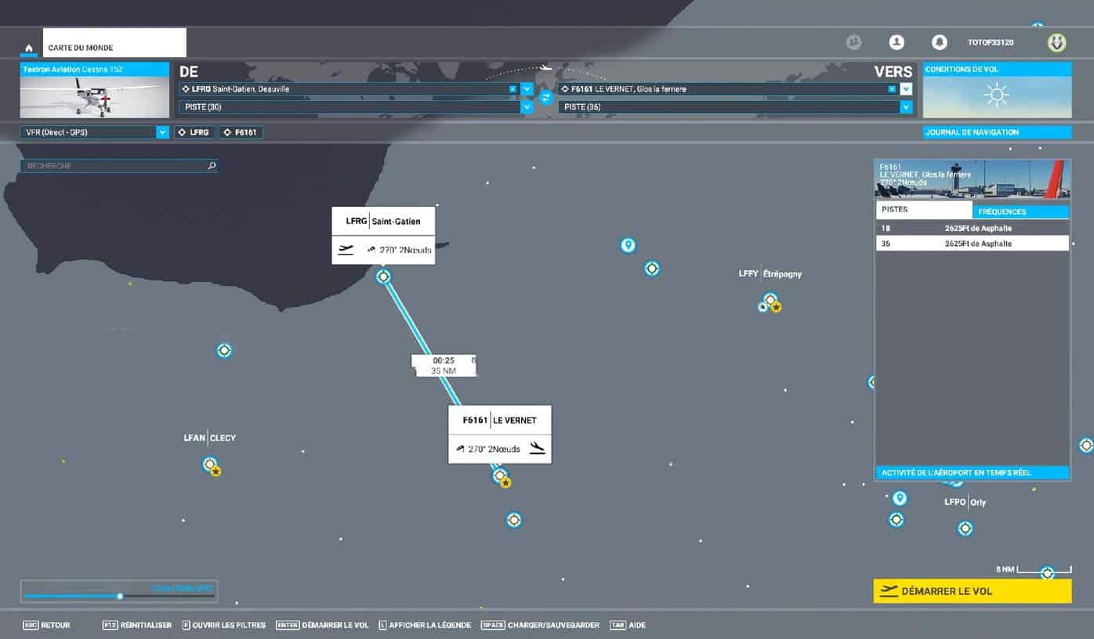This screenshot has height=639, width=1094.
Task: Select runway 18 in the PISTES list
Action: pyautogui.click(x=972, y=228)
